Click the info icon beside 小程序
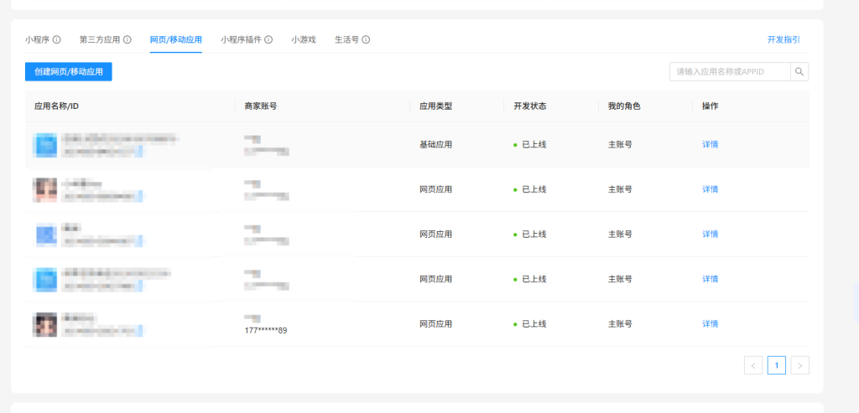The height and width of the screenshot is (413, 859). 57,39
